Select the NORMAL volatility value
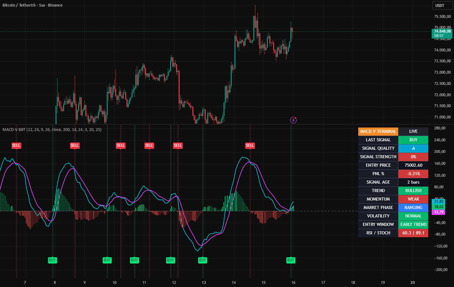454x287 pixels. tap(413, 216)
